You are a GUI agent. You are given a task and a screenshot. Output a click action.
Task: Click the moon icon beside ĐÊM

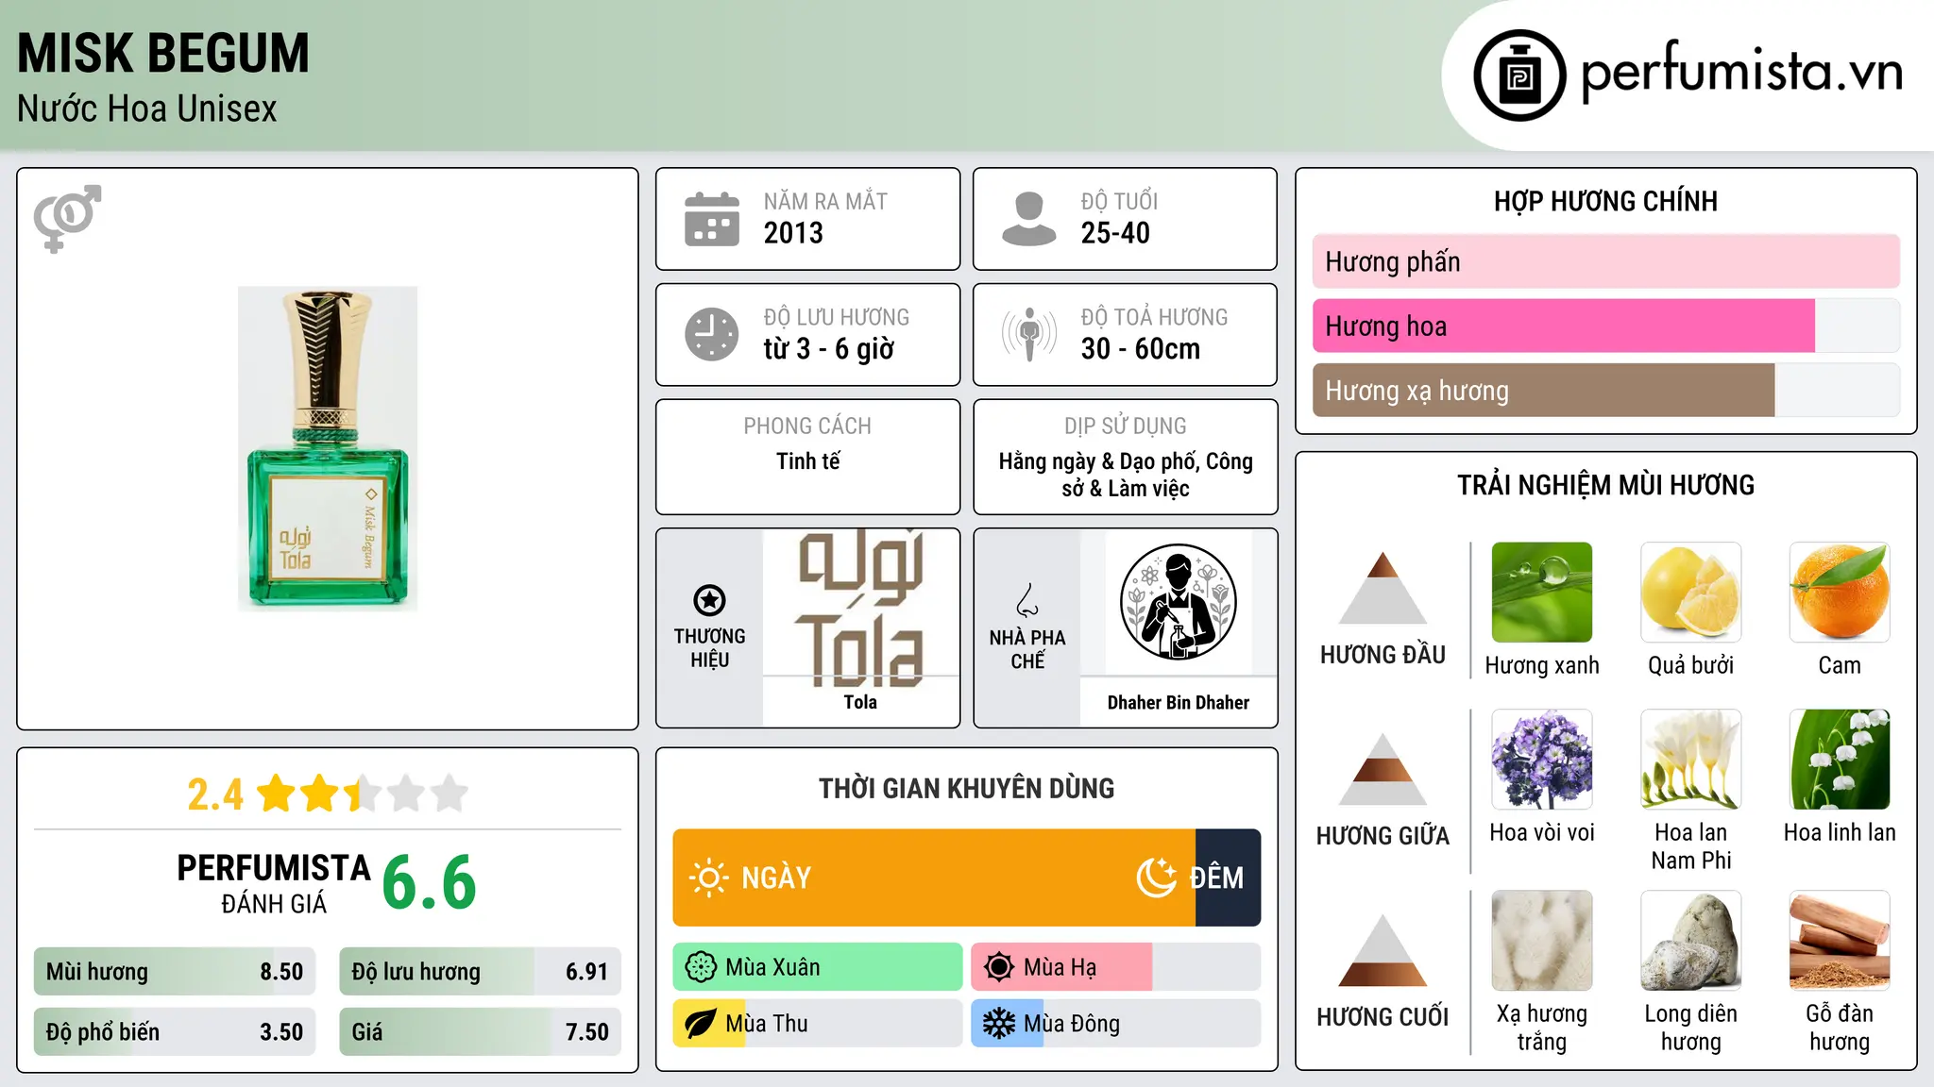(x=1156, y=878)
